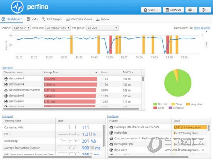
Task: Open the Guest user menu
Action: coord(151,10)
